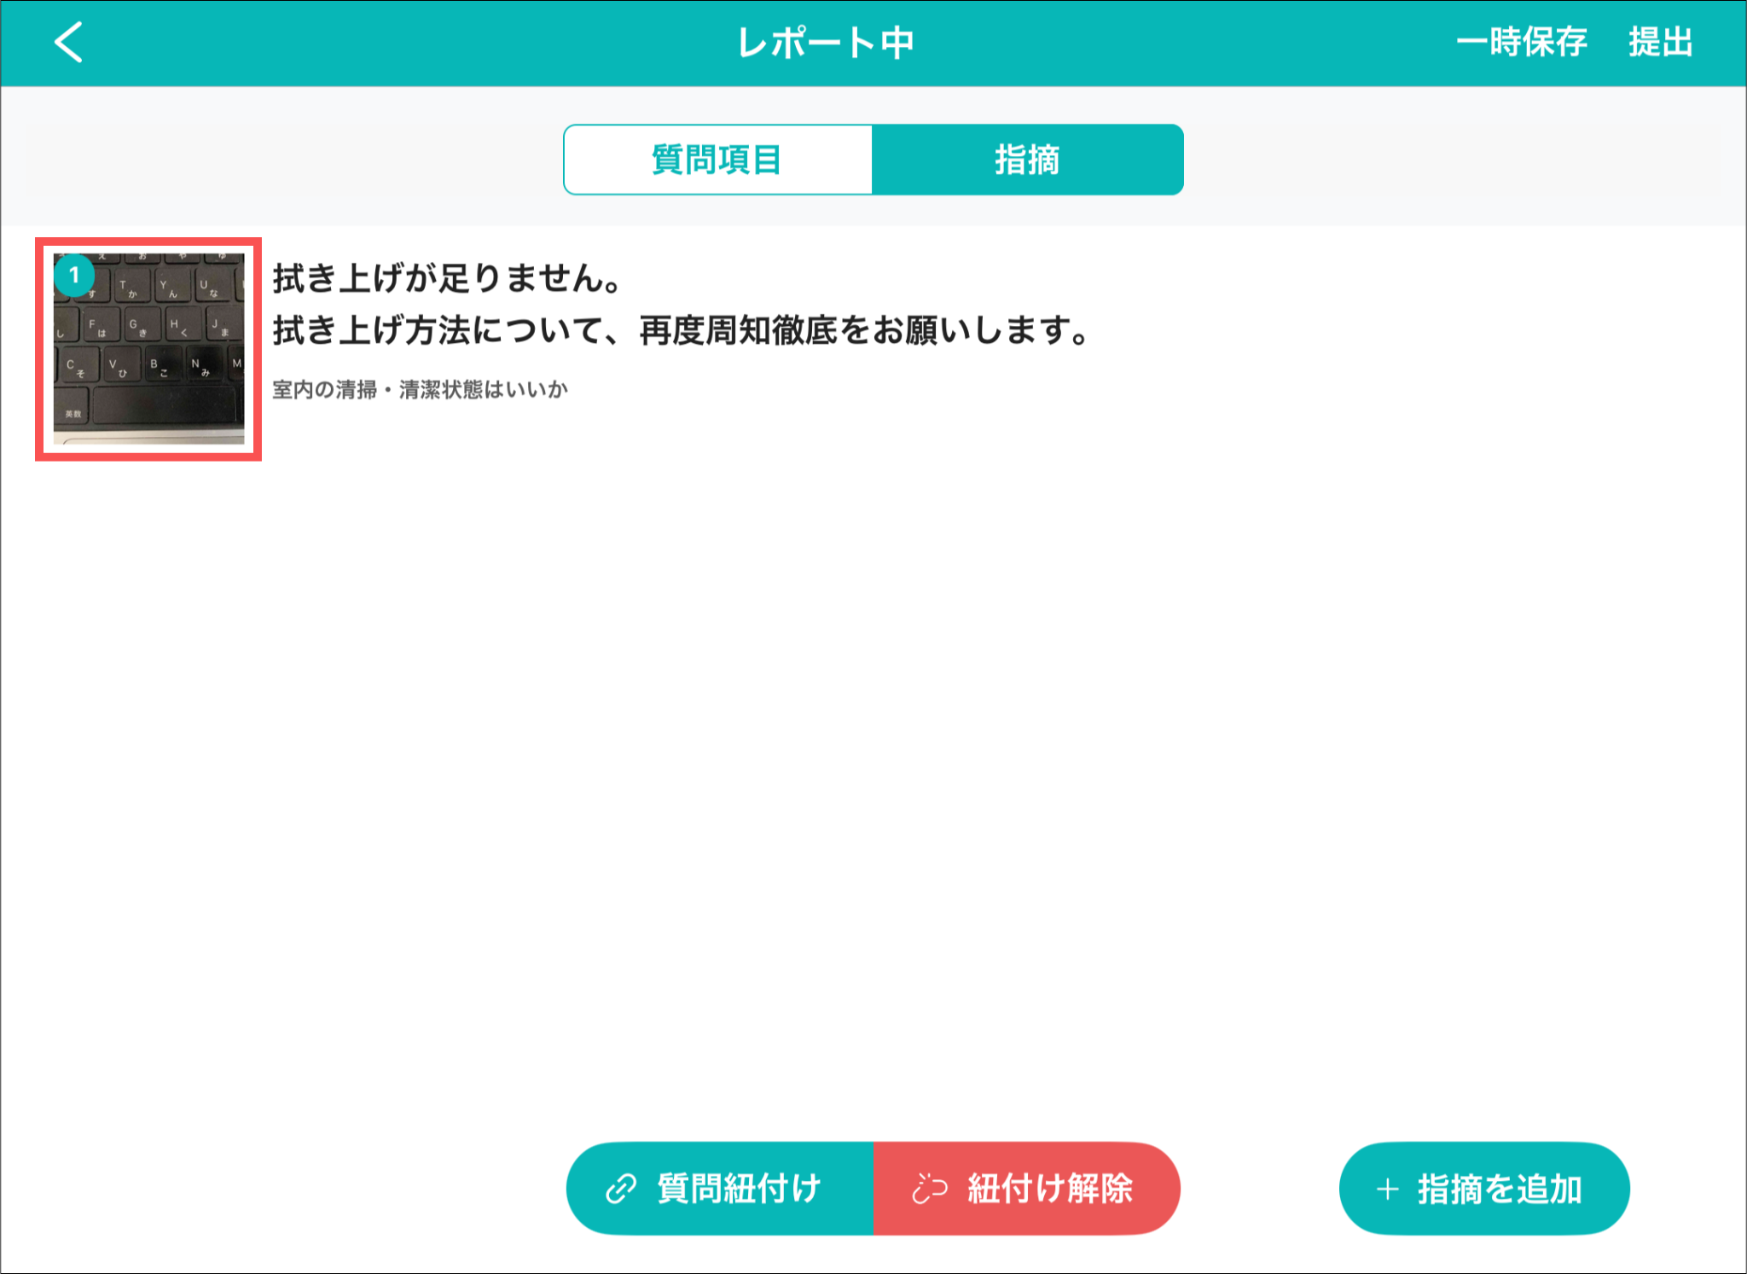Screen dimensions: 1747x1274
Task: Click the broken link unlink icon
Action: [929, 1188]
